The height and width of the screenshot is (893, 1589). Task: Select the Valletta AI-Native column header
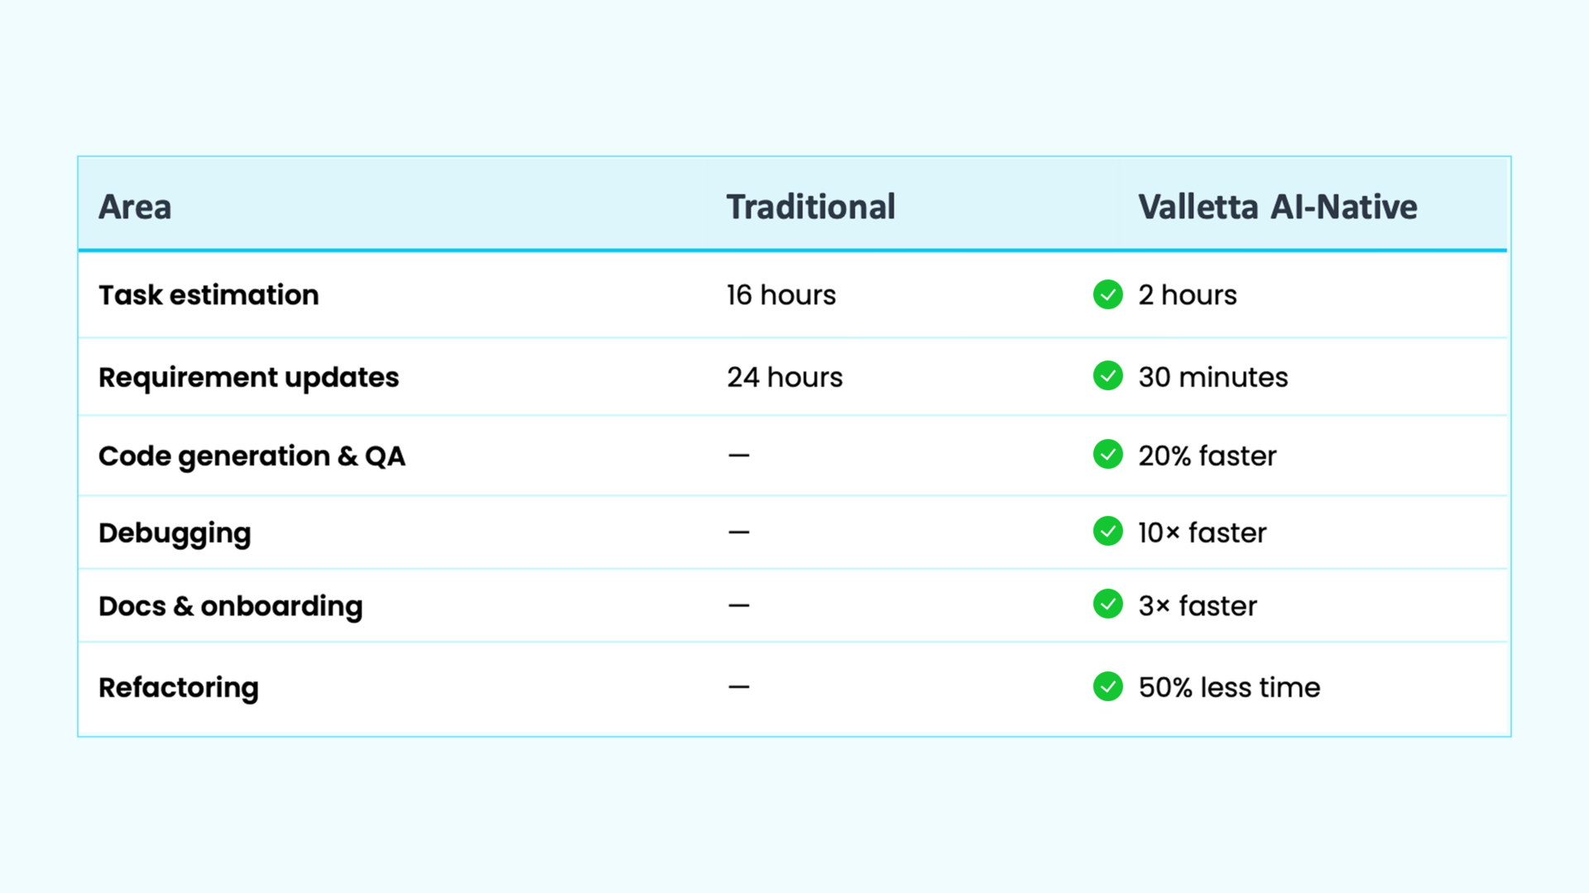click(1277, 207)
